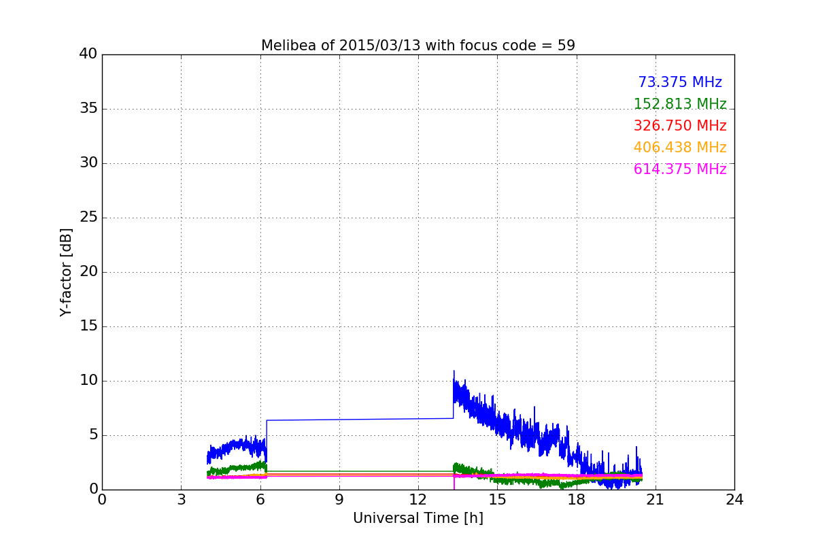This screenshot has height=544, width=816.
Task: Click the y-axis tick label 25
Action: (88, 218)
